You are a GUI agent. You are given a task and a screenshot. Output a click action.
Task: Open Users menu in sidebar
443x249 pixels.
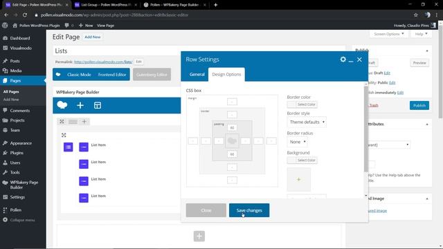[15, 163]
